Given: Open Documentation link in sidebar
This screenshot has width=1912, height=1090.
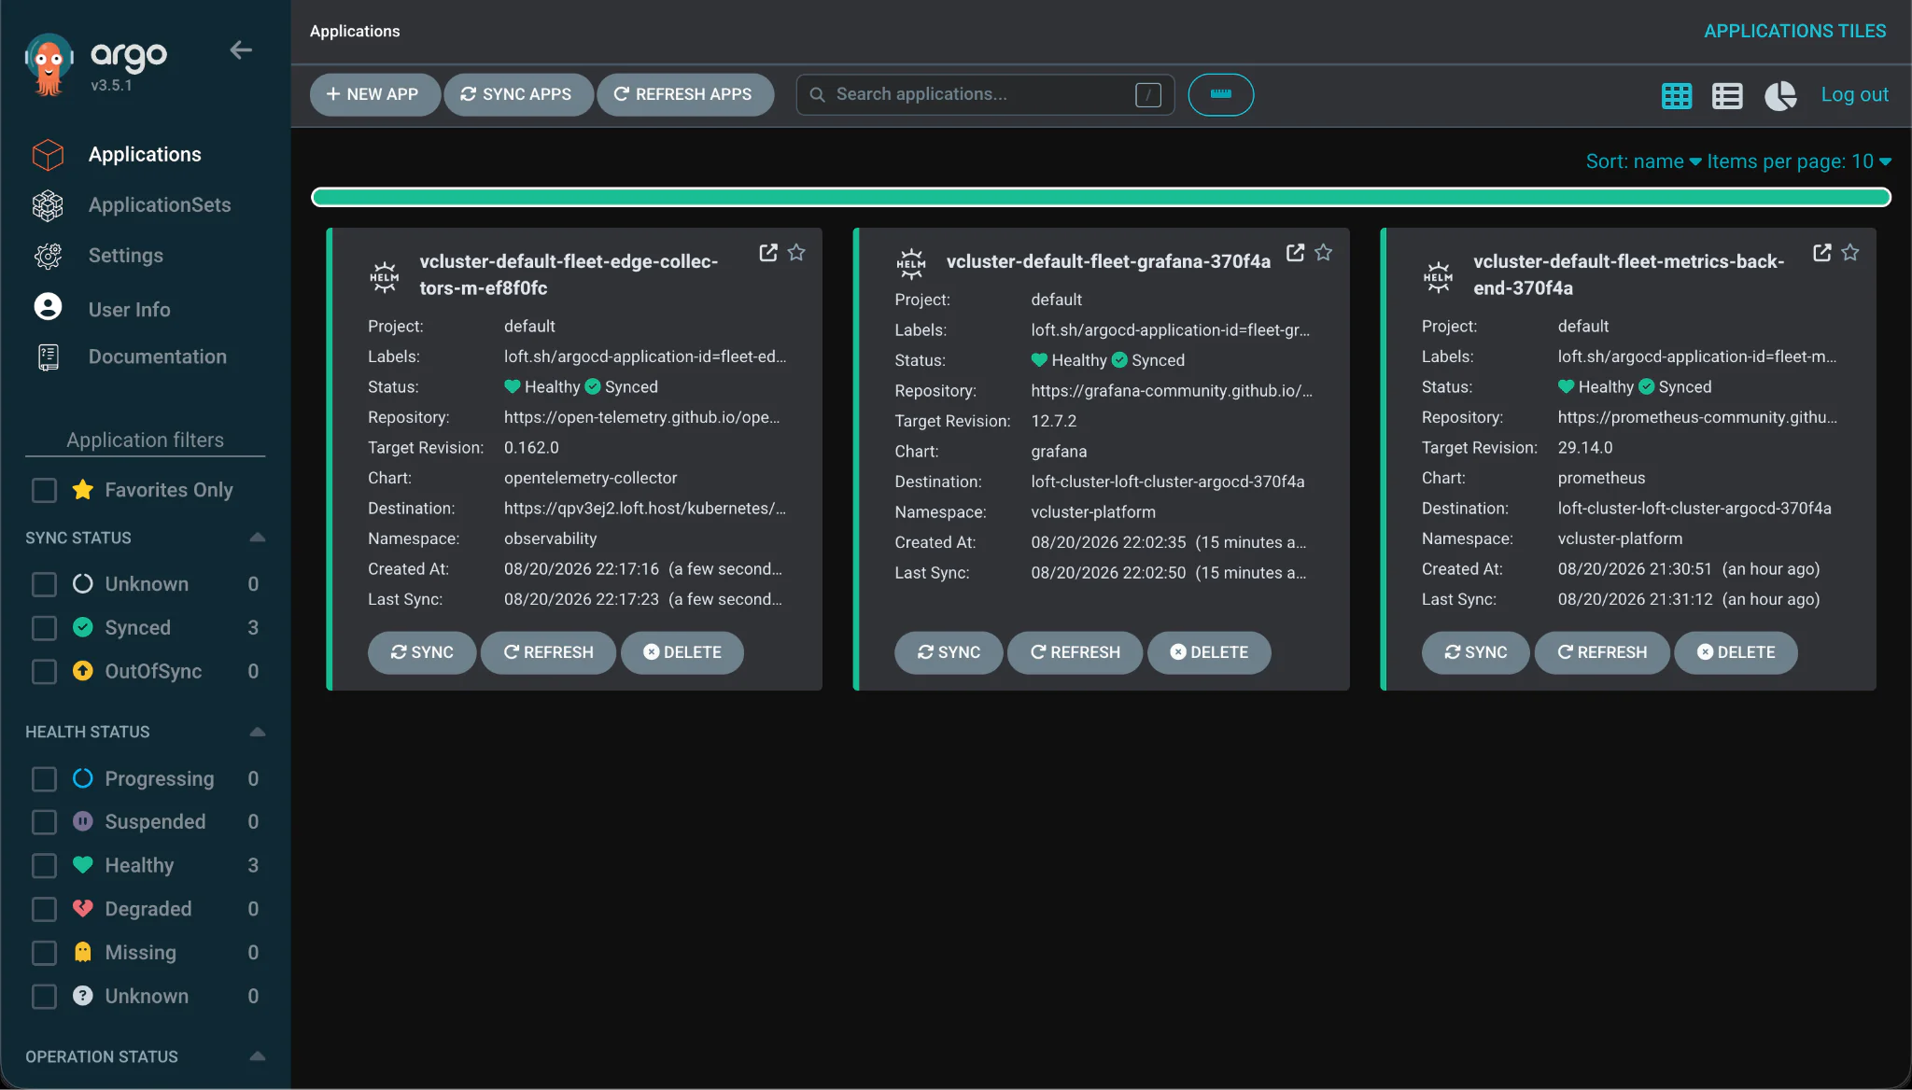Looking at the screenshot, I should (158, 356).
